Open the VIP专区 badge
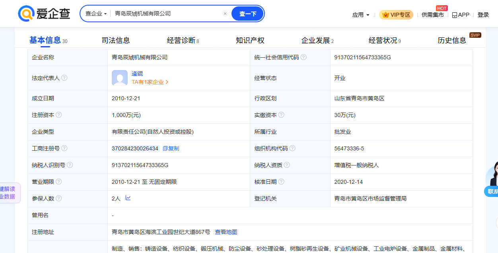This screenshot has height=253, width=498. 396,15
